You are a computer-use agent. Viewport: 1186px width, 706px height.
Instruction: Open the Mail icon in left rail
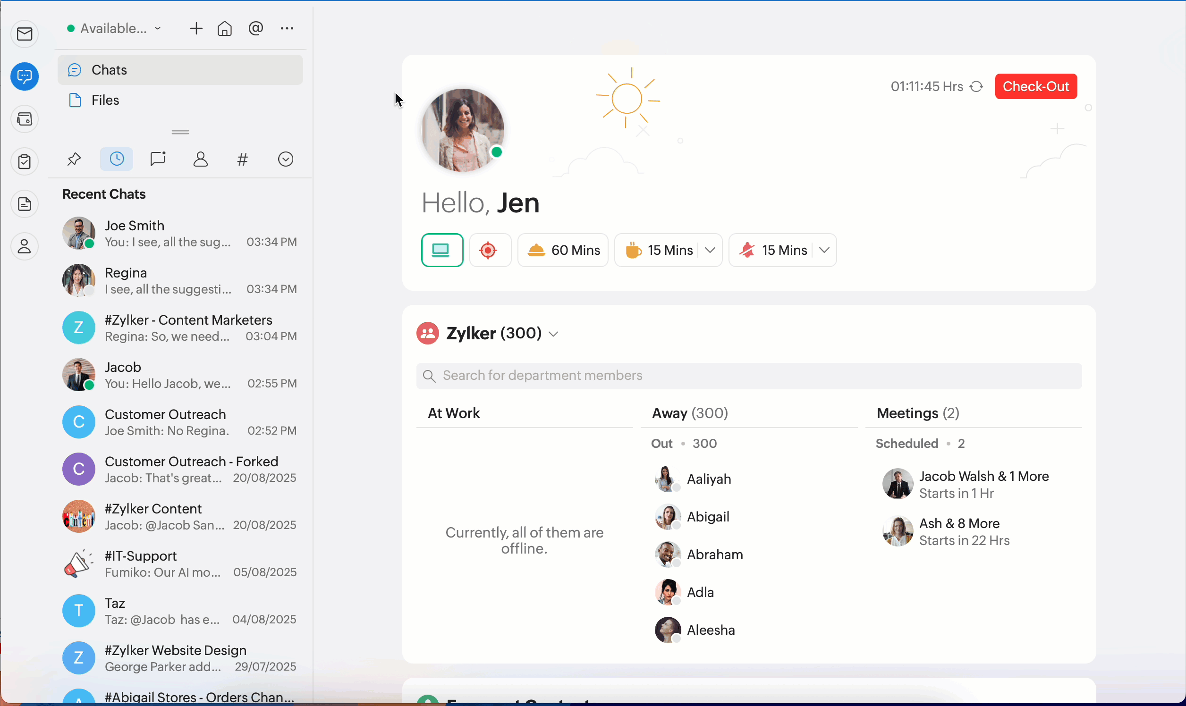click(x=25, y=34)
